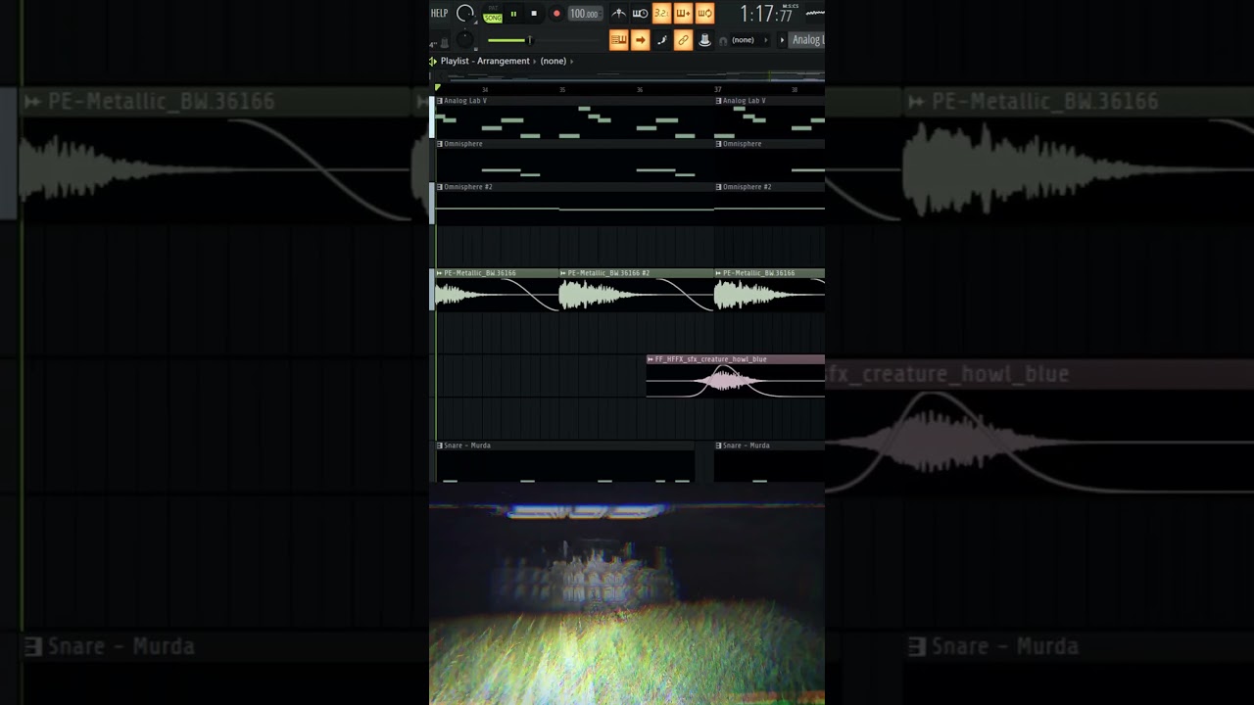This screenshot has width=1254, height=705.
Task: Switch to SONG playback mode
Action: click(493, 18)
